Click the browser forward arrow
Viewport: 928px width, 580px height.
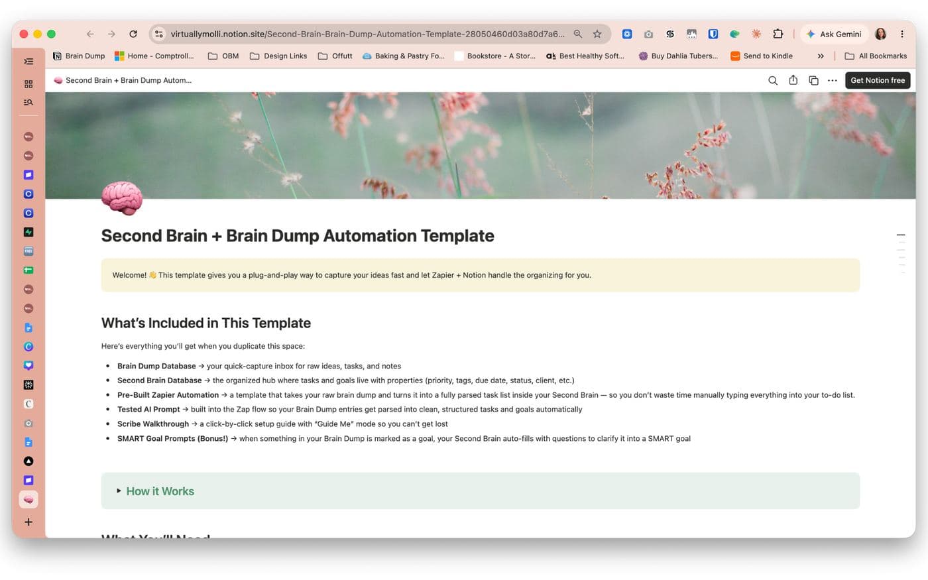(111, 34)
